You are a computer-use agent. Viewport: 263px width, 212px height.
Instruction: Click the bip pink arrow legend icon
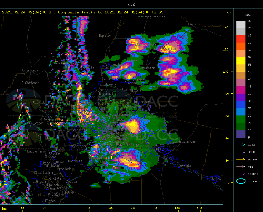pos(241,167)
